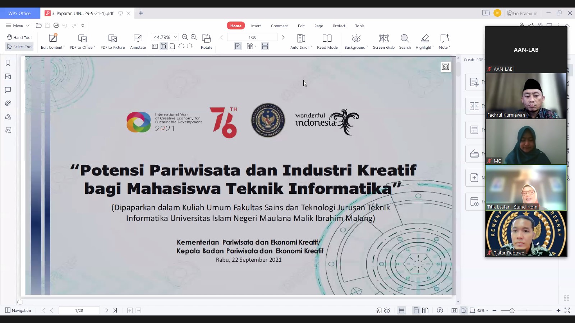Click the Screen Grab tool icon
This screenshot has width=575, height=323.
pyautogui.click(x=383, y=38)
